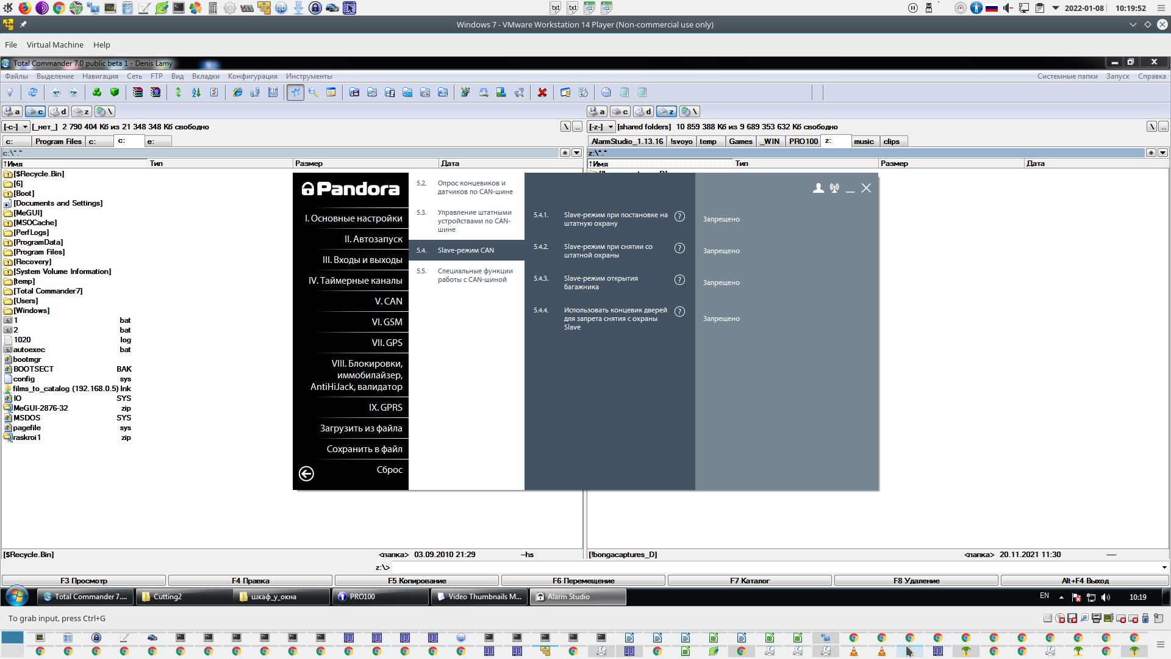Click help icon for setting 5.4.3
This screenshot has height=659, width=1171.
pos(679,280)
